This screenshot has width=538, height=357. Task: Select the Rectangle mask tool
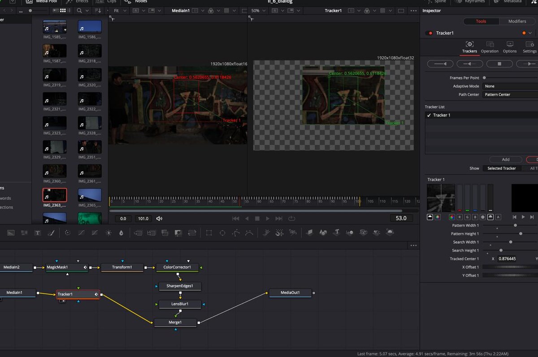click(x=209, y=233)
